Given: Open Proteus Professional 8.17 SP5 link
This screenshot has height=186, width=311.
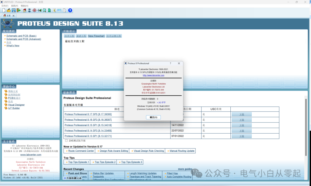Looking at the screenshot, I should (88, 114).
